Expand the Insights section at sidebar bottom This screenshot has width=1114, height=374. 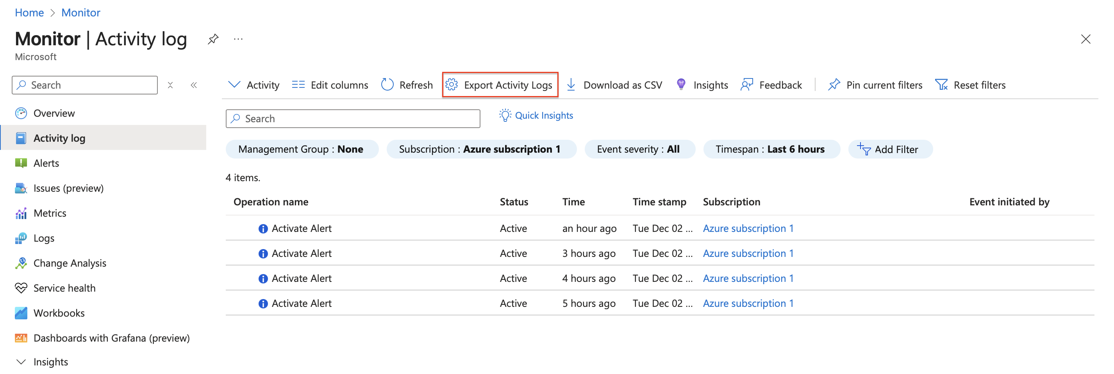pos(50,362)
